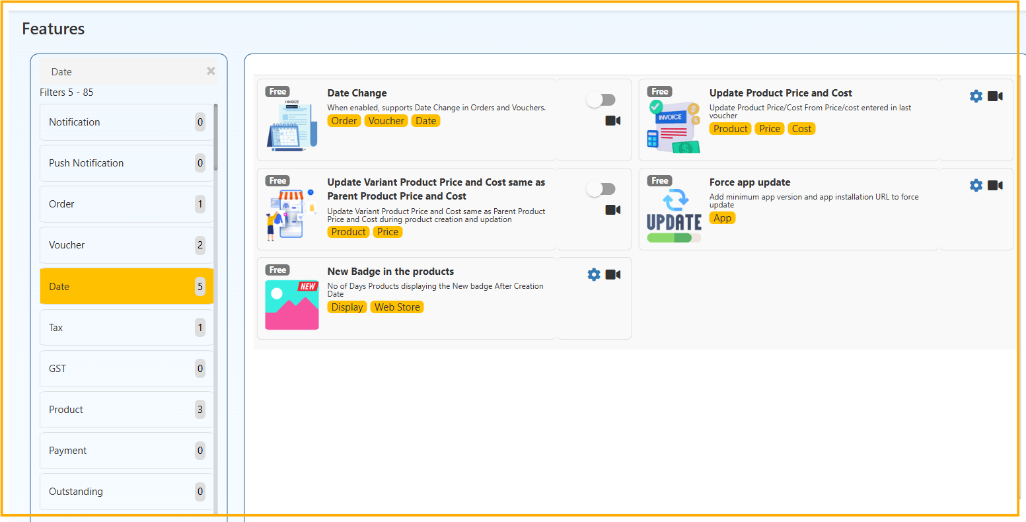1026x522 pixels.
Task: Play video for New Badge in the products
Action: click(612, 275)
